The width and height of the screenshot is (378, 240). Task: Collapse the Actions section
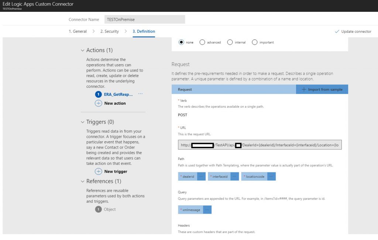[83, 50]
